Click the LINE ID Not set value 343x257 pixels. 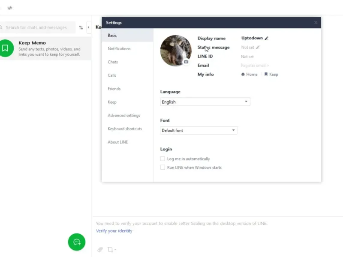pos(247,57)
